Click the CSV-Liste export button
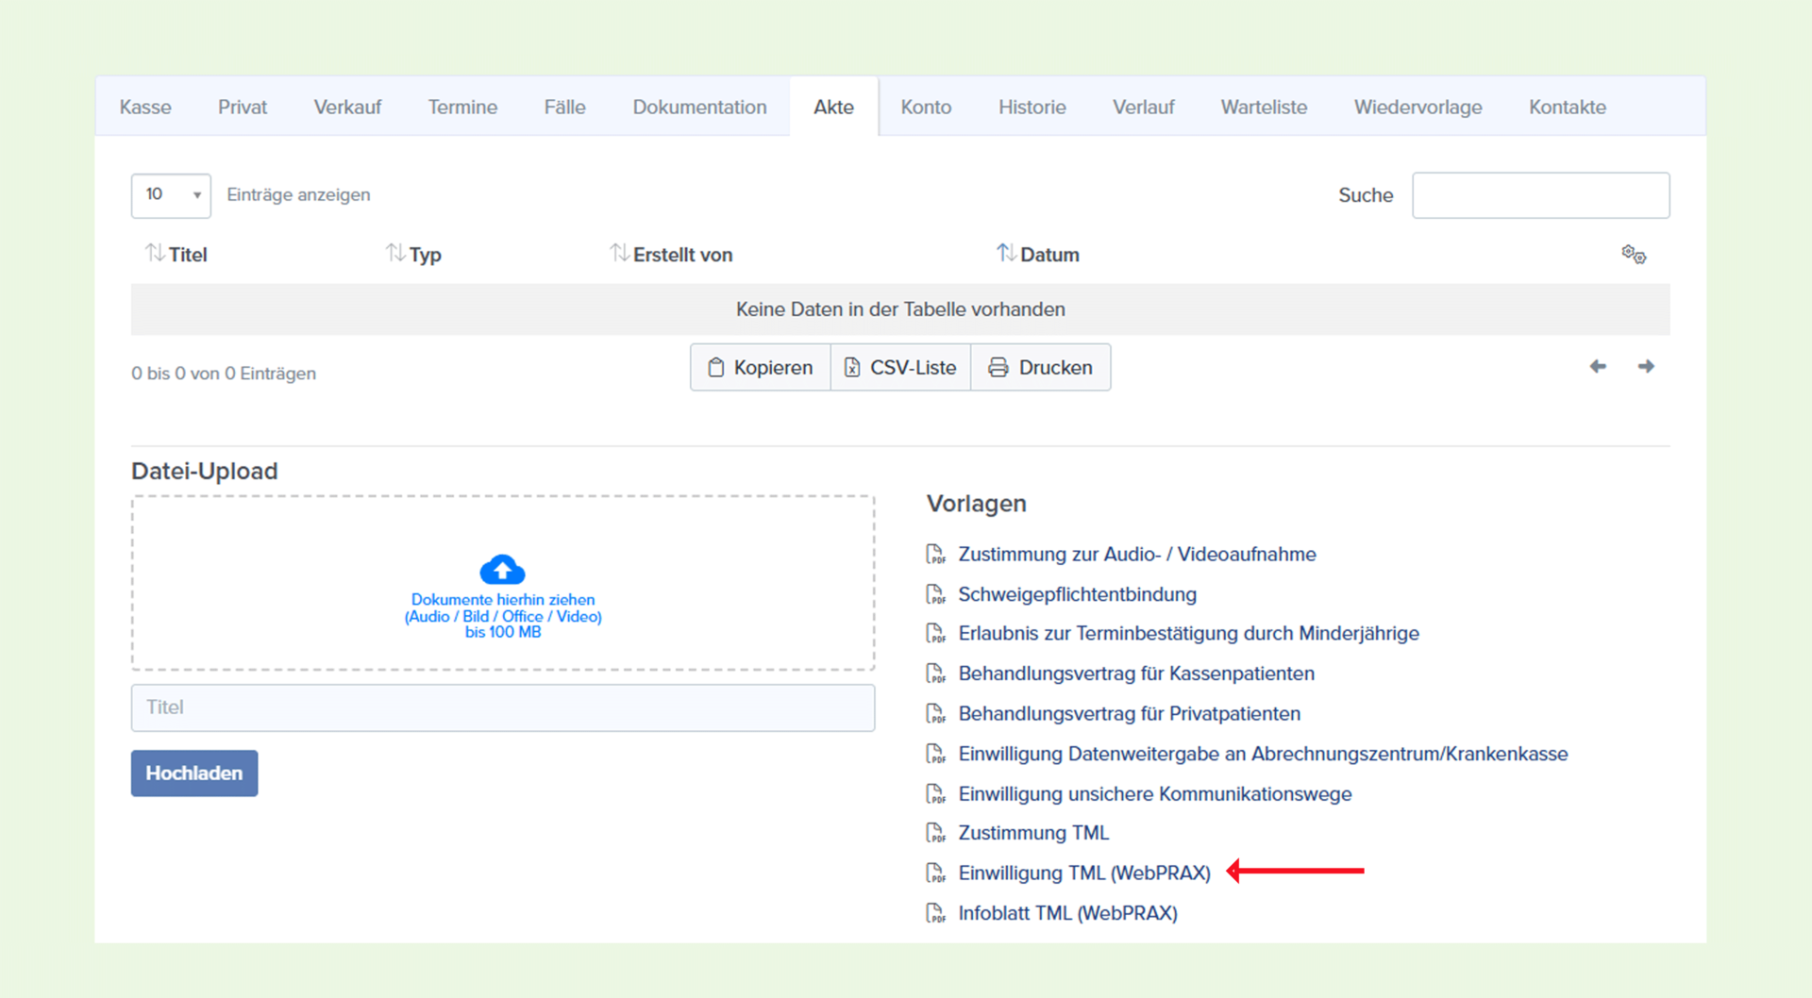 coord(900,367)
